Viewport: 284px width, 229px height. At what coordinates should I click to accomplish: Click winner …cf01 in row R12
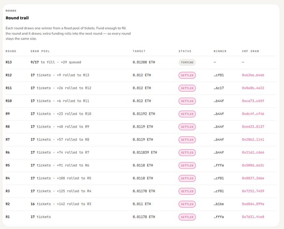point(218,75)
